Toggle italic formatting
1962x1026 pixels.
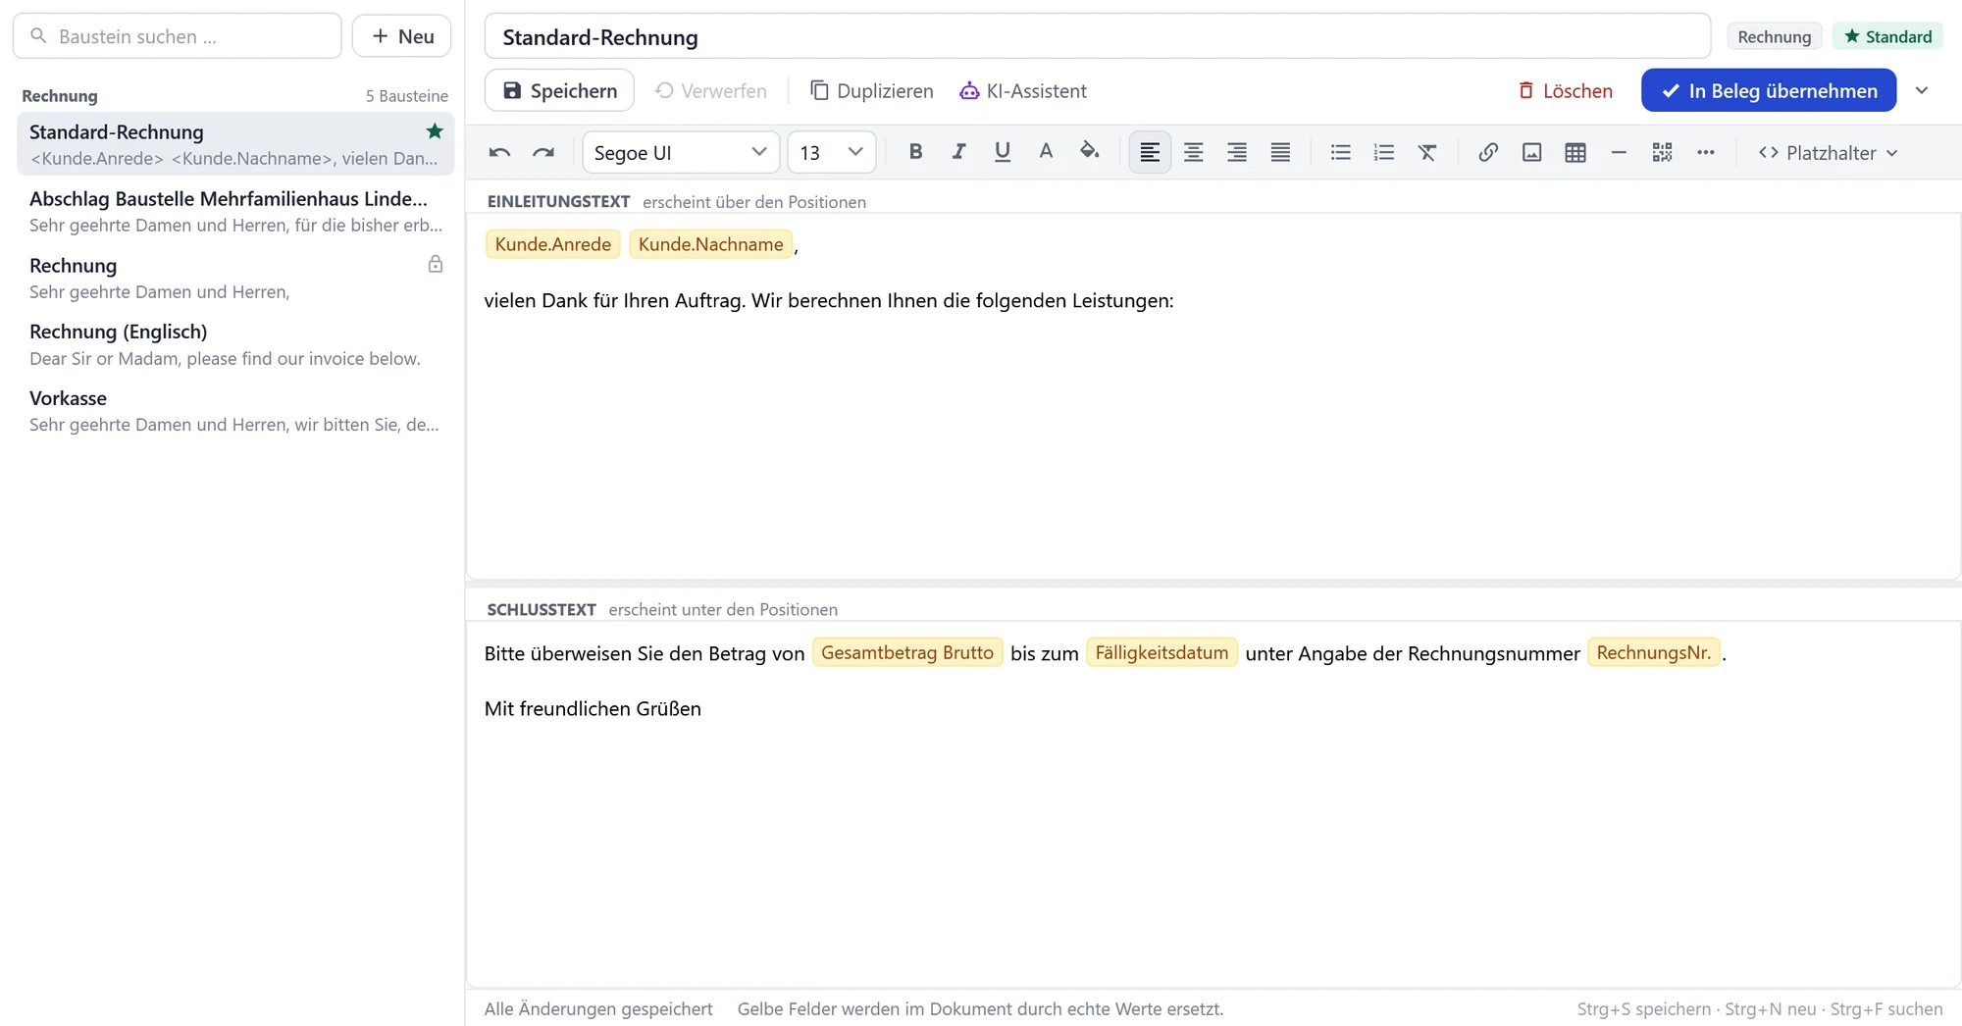[x=958, y=152]
